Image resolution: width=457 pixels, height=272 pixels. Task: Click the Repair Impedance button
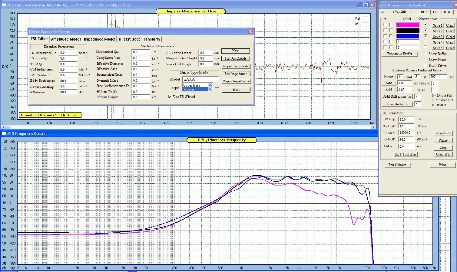click(236, 81)
